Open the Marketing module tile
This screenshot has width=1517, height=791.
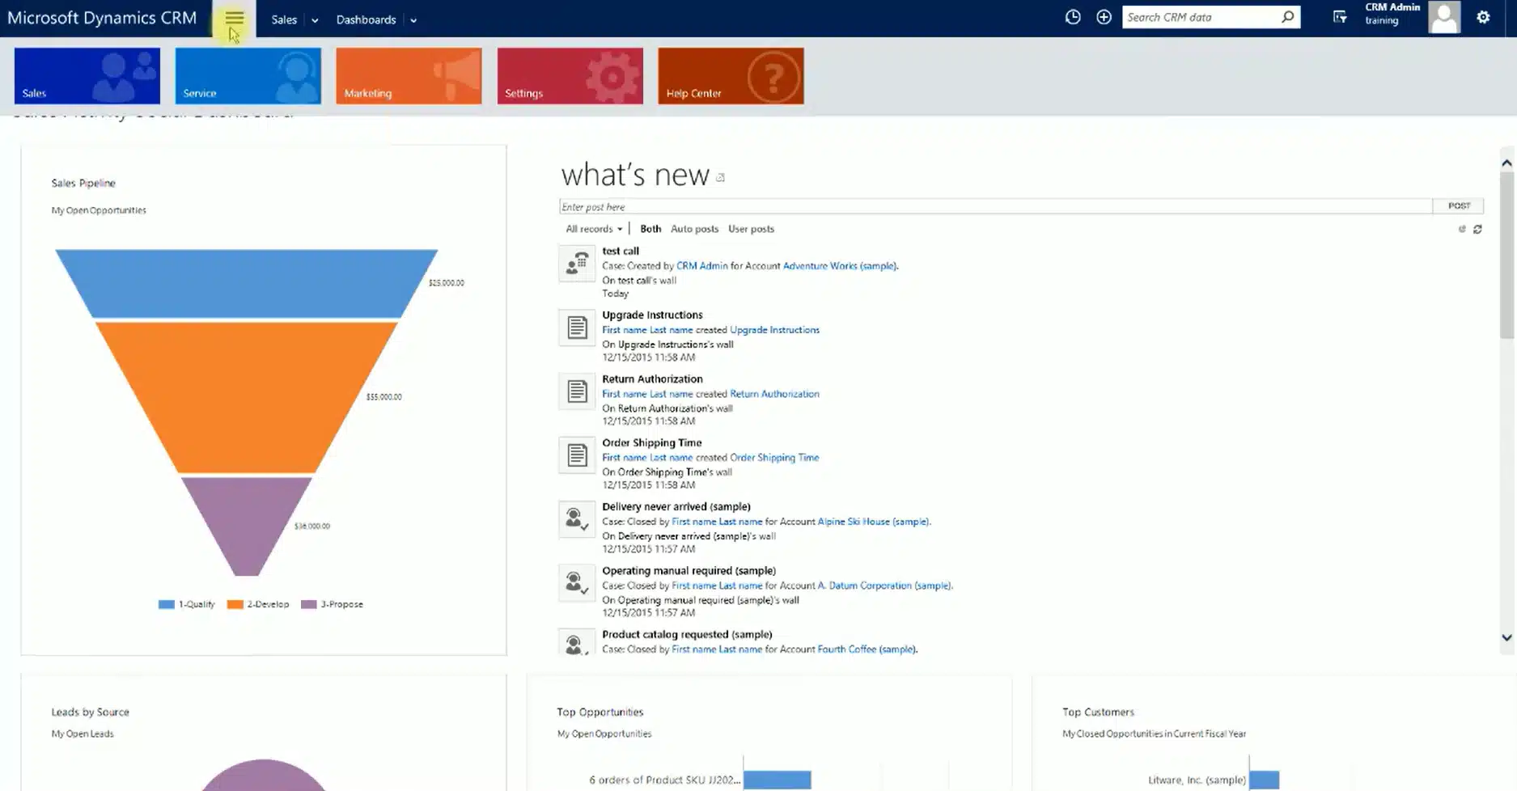pyautogui.click(x=409, y=76)
